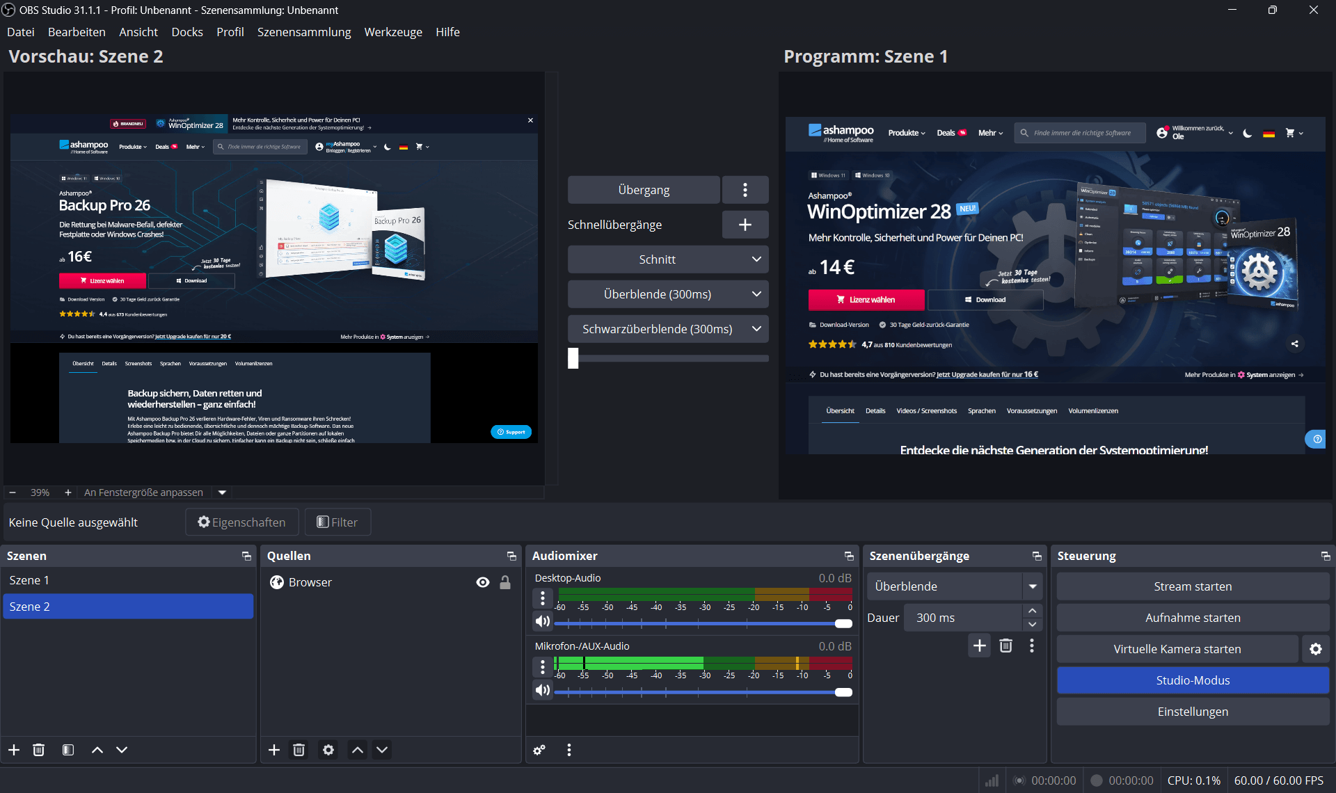Open advanced audio properties gears icon
Screen dimensions: 1336x793
539,750
